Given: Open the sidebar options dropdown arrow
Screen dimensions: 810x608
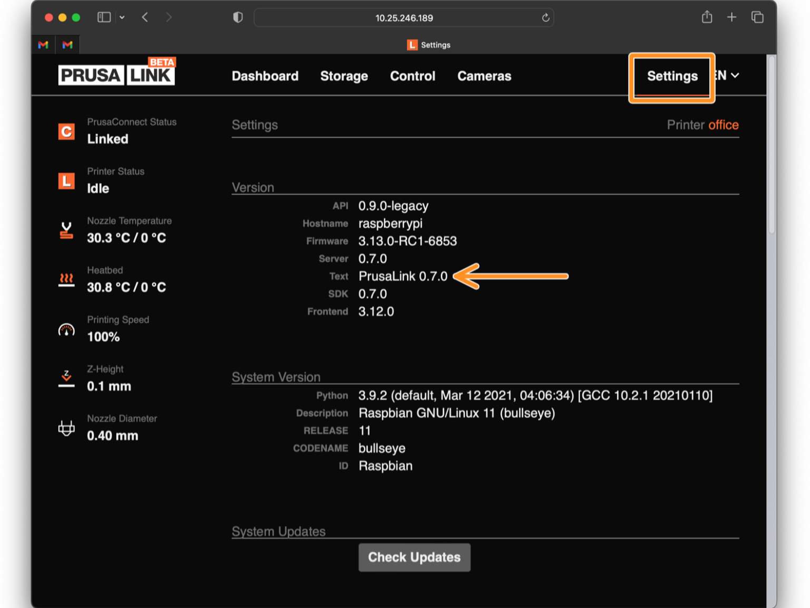Looking at the screenshot, I should 122,17.
